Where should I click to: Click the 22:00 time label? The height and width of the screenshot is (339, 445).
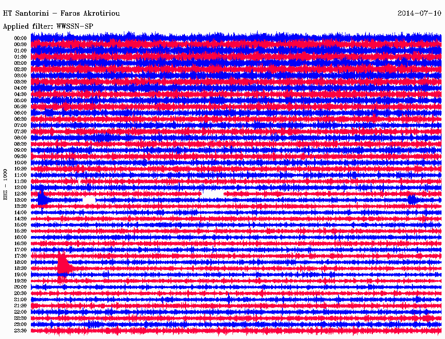pos(20,312)
